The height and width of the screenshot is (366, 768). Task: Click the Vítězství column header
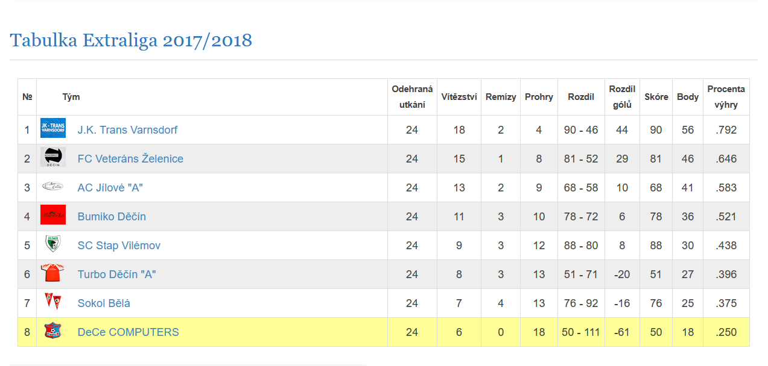tap(459, 97)
